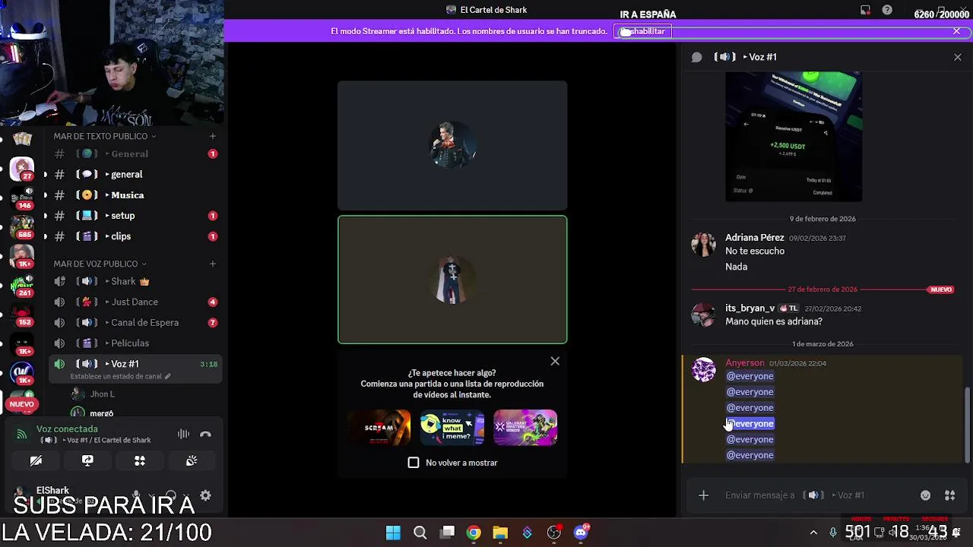
Task: Open server with 27 badge
Action: 22,169
